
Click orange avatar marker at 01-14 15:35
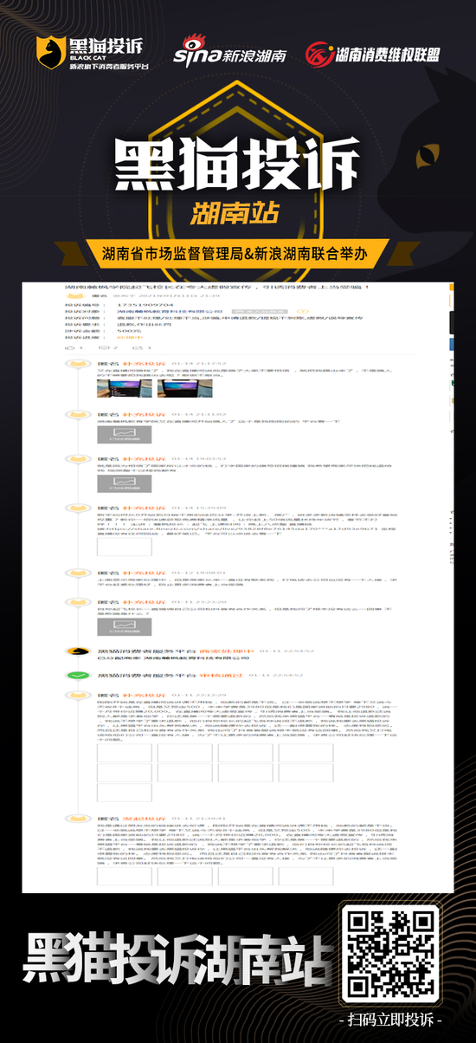[x=77, y=509]
